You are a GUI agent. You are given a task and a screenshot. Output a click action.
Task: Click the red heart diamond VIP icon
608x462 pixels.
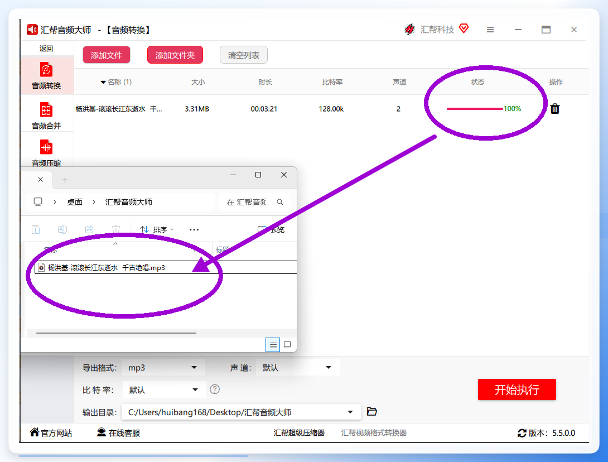464,28
